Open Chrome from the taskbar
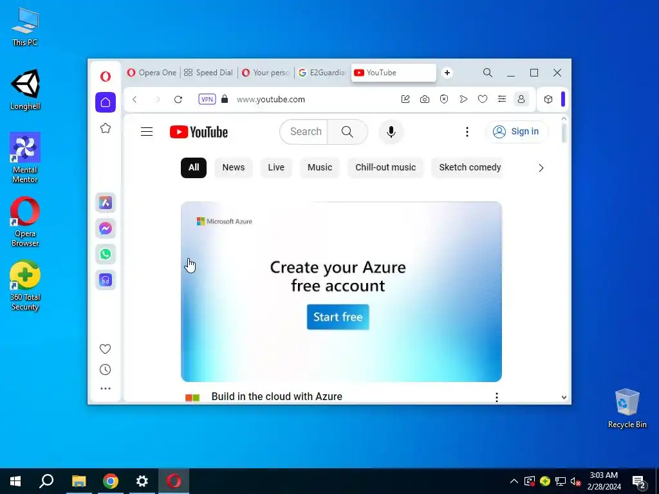The height and width of the screenshot is (494, 659). (x=111, y=481)
